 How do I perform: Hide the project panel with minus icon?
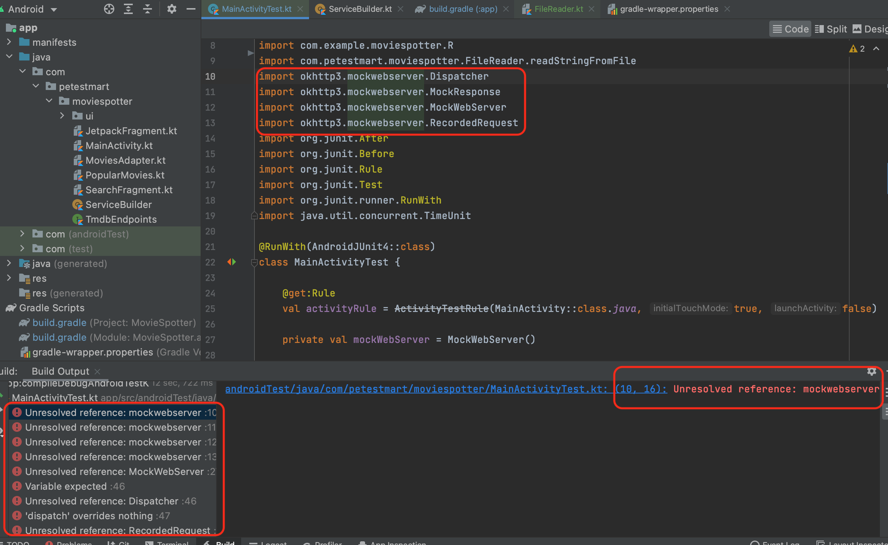(191, 9)
